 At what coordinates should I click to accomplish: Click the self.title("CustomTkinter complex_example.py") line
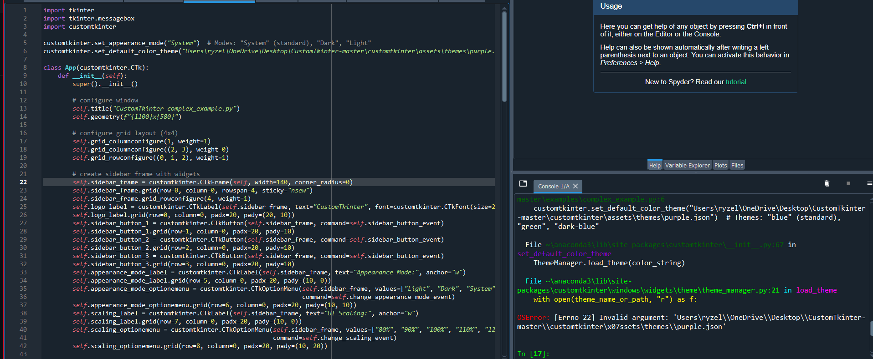click(156, 108)
